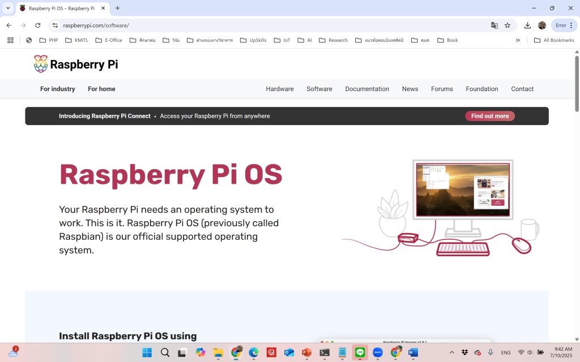Go to the Contact page
This screenshot has height=362, width=580.
522,89
